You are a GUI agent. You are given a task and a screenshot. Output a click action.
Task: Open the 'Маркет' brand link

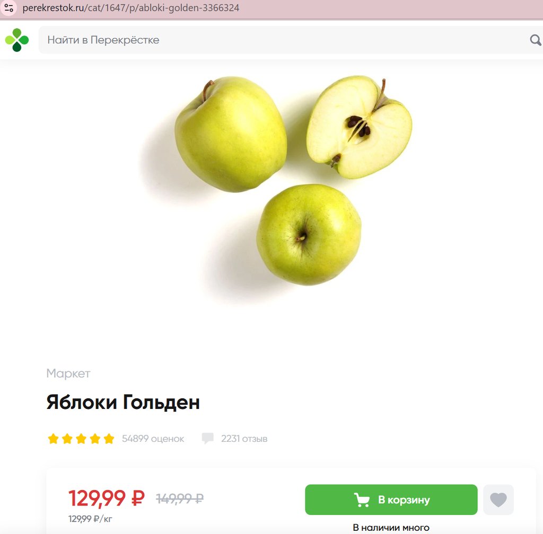pos(68,373)
